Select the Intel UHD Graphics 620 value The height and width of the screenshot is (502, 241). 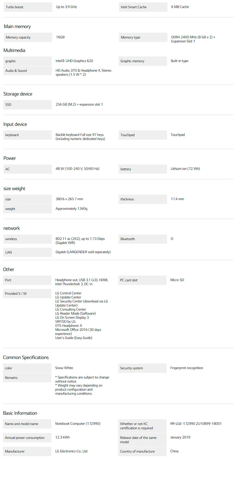[x=74, y=61]
